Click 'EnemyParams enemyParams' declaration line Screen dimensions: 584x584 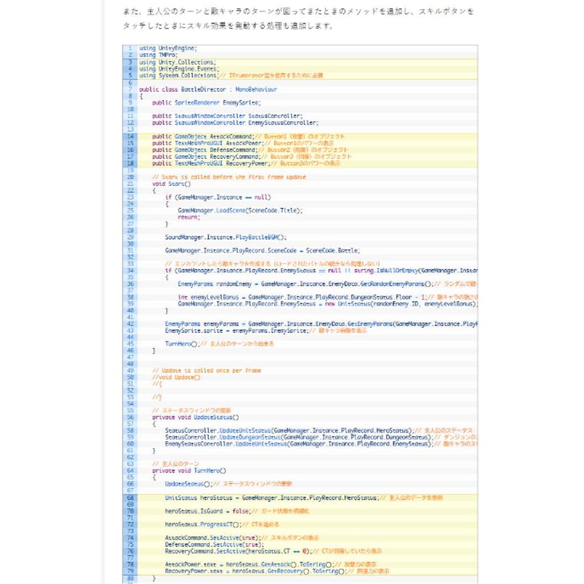[x=321, y=324]
